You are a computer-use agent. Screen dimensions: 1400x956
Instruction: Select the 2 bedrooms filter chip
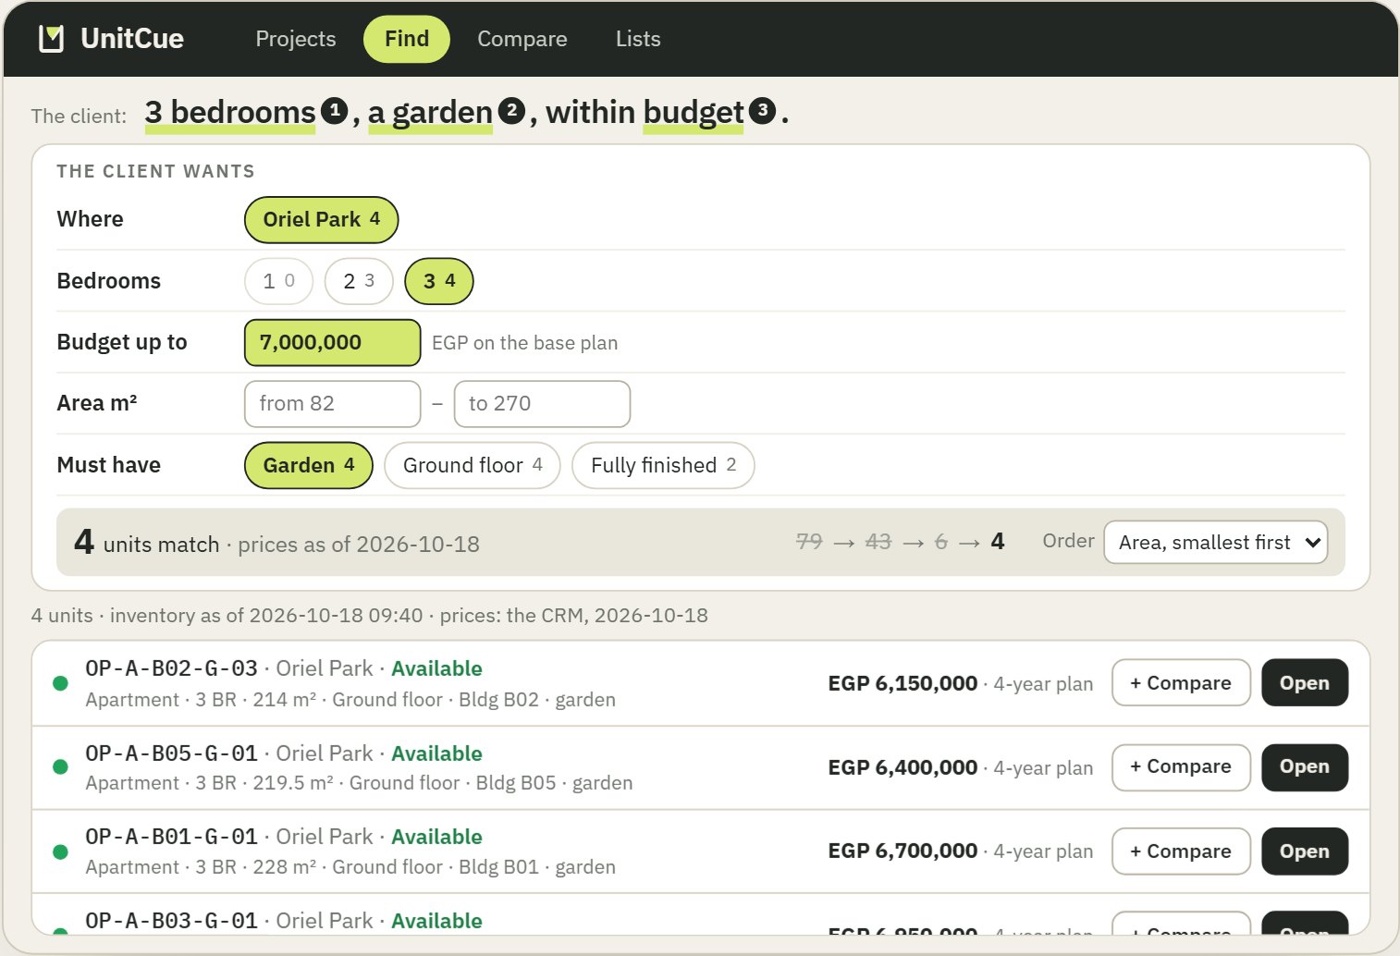click(x=359, y=281)
